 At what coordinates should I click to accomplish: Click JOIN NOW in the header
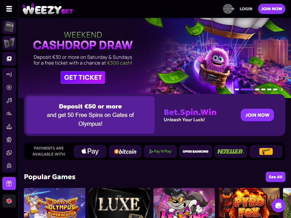(271, 9)
